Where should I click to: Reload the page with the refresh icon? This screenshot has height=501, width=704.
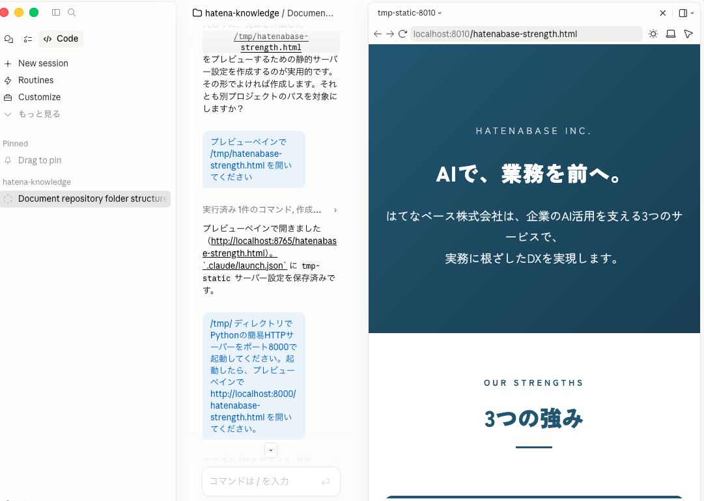(x=402, y=34)
